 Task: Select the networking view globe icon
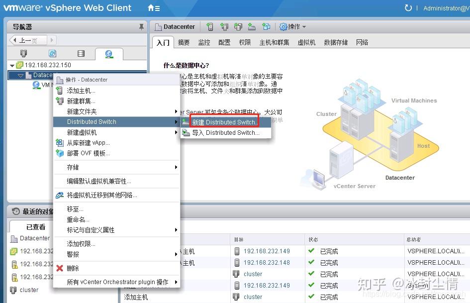point(109,53)
